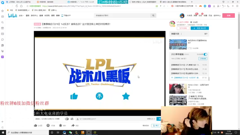
Task: Open the 弹幕列表 three-dot options
Action: pyautogui.click(x=181, y=34)
